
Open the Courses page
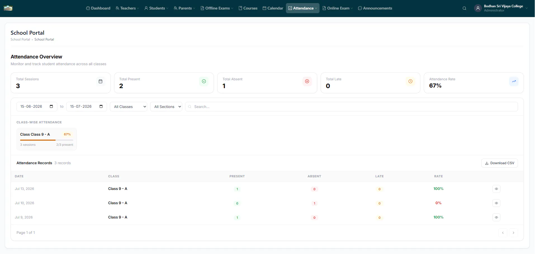pos(248,8)
